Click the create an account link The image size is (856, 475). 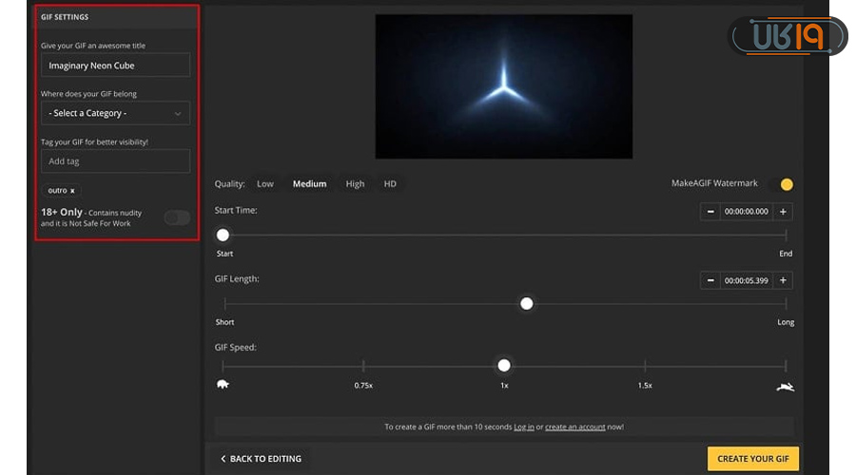574,427
